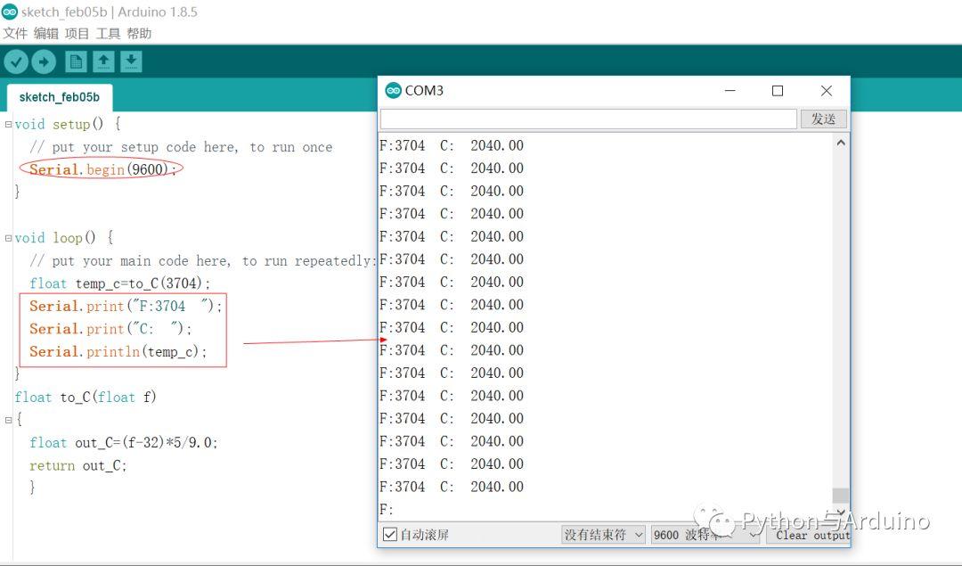This screenshot has width=962, height=566.
Task: Click the Serial.println(temp_c) line
Action: pyautogui.click(x=118, y=351)
